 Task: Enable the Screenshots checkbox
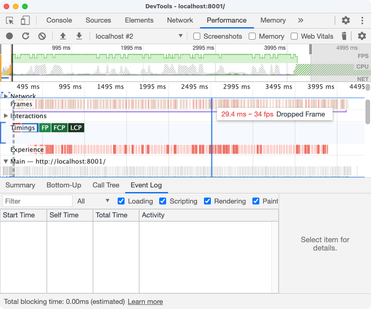click(197, 36)
